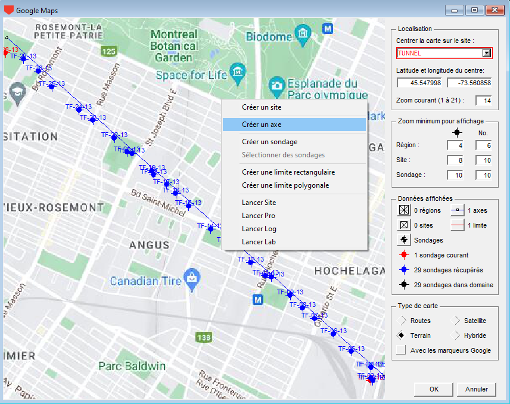The width and height of the screenshot is (510, 404).
Task: Choose Lancer Site from context menu
Action: click(x=294, y=203)
